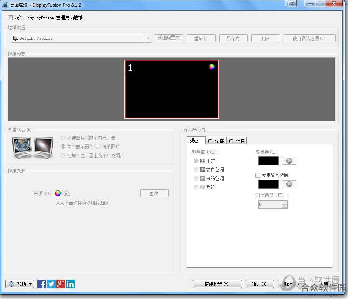Click the 确定 button
The width and height of the screenshot is (348, 299).
(259, 284)
